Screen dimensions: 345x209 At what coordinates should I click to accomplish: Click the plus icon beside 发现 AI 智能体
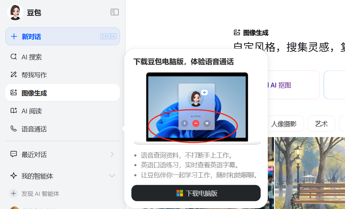13,193
